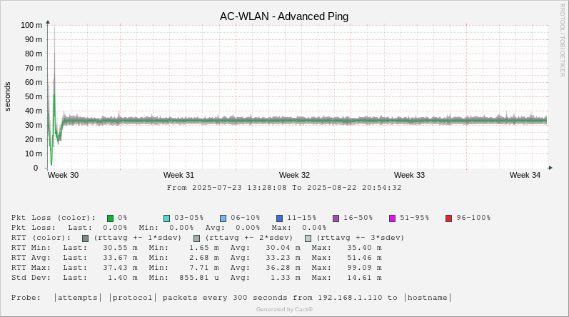Click the green 0% packet loss swatch
This screenshot has width=569, height=317.
[111, 218]
